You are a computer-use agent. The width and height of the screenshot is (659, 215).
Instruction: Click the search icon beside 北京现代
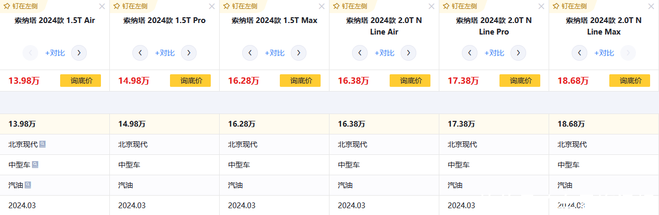point(42,144)
